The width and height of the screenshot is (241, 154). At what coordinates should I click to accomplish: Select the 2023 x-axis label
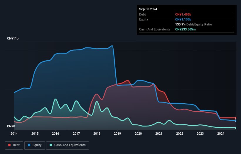pos(200,134)
